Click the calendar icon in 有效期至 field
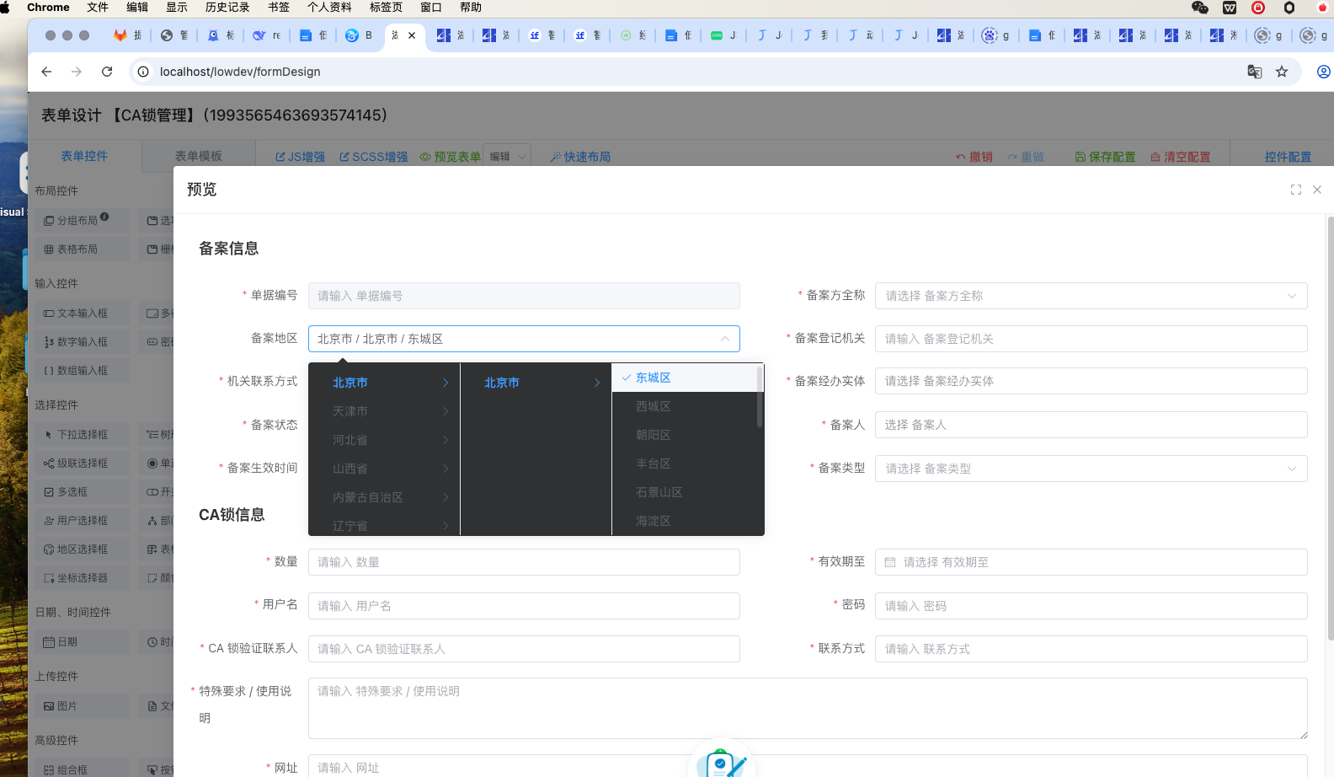 click(x=890, y=562)
